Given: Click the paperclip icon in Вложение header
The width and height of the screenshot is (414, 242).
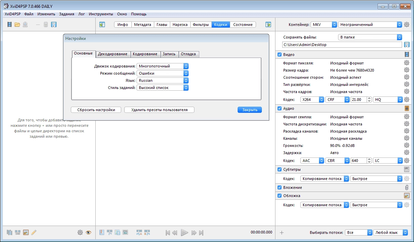Looking at the screenshot, I should coord(407,187).
